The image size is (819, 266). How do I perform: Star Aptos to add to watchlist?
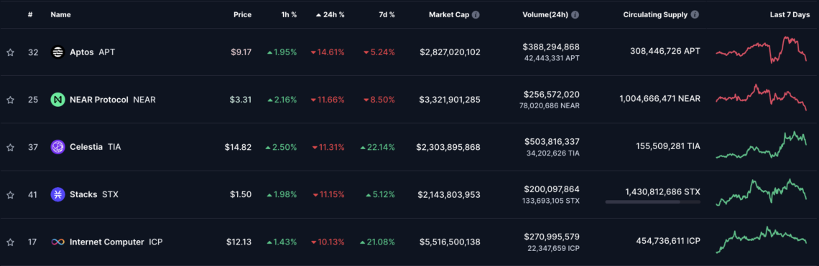(x=10, y=52)
